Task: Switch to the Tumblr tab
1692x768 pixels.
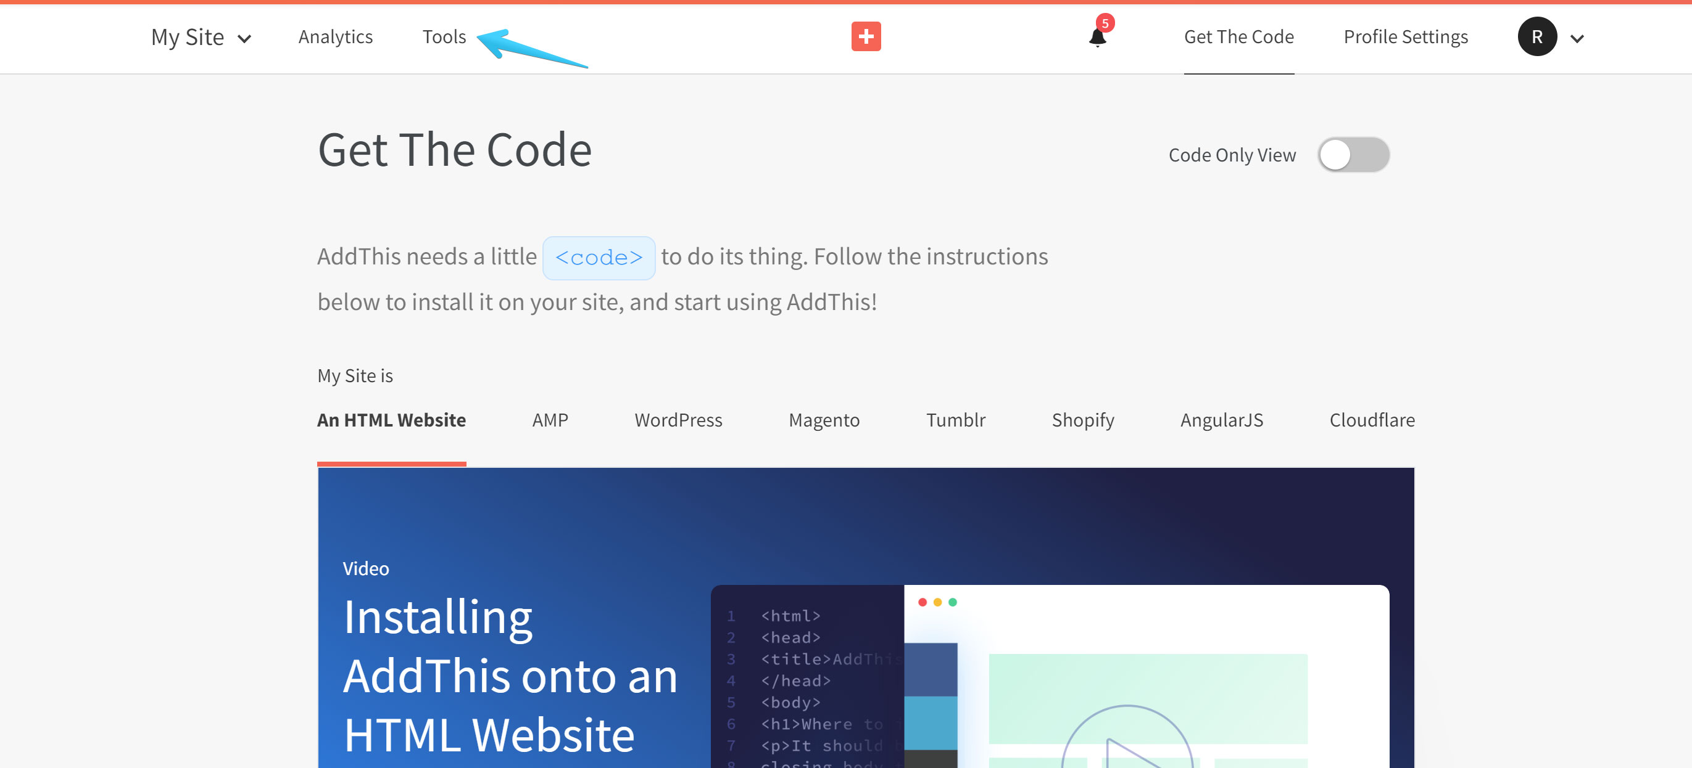Action: (955, 420)
